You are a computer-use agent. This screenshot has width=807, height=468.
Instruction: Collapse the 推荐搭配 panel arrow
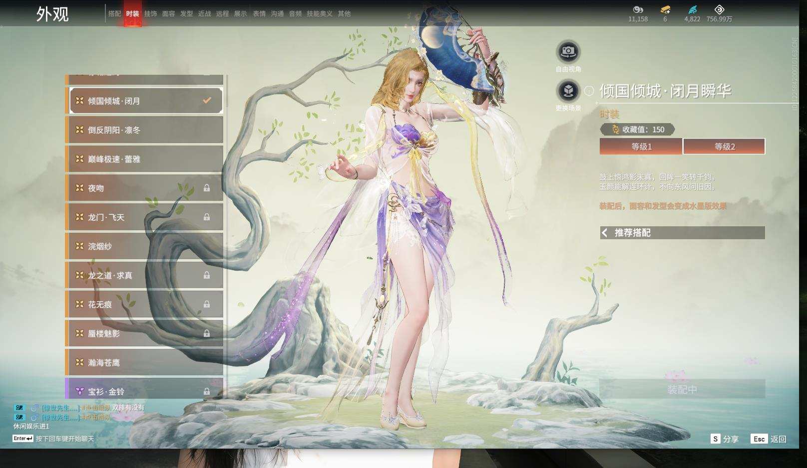click(x=605, y=233)
